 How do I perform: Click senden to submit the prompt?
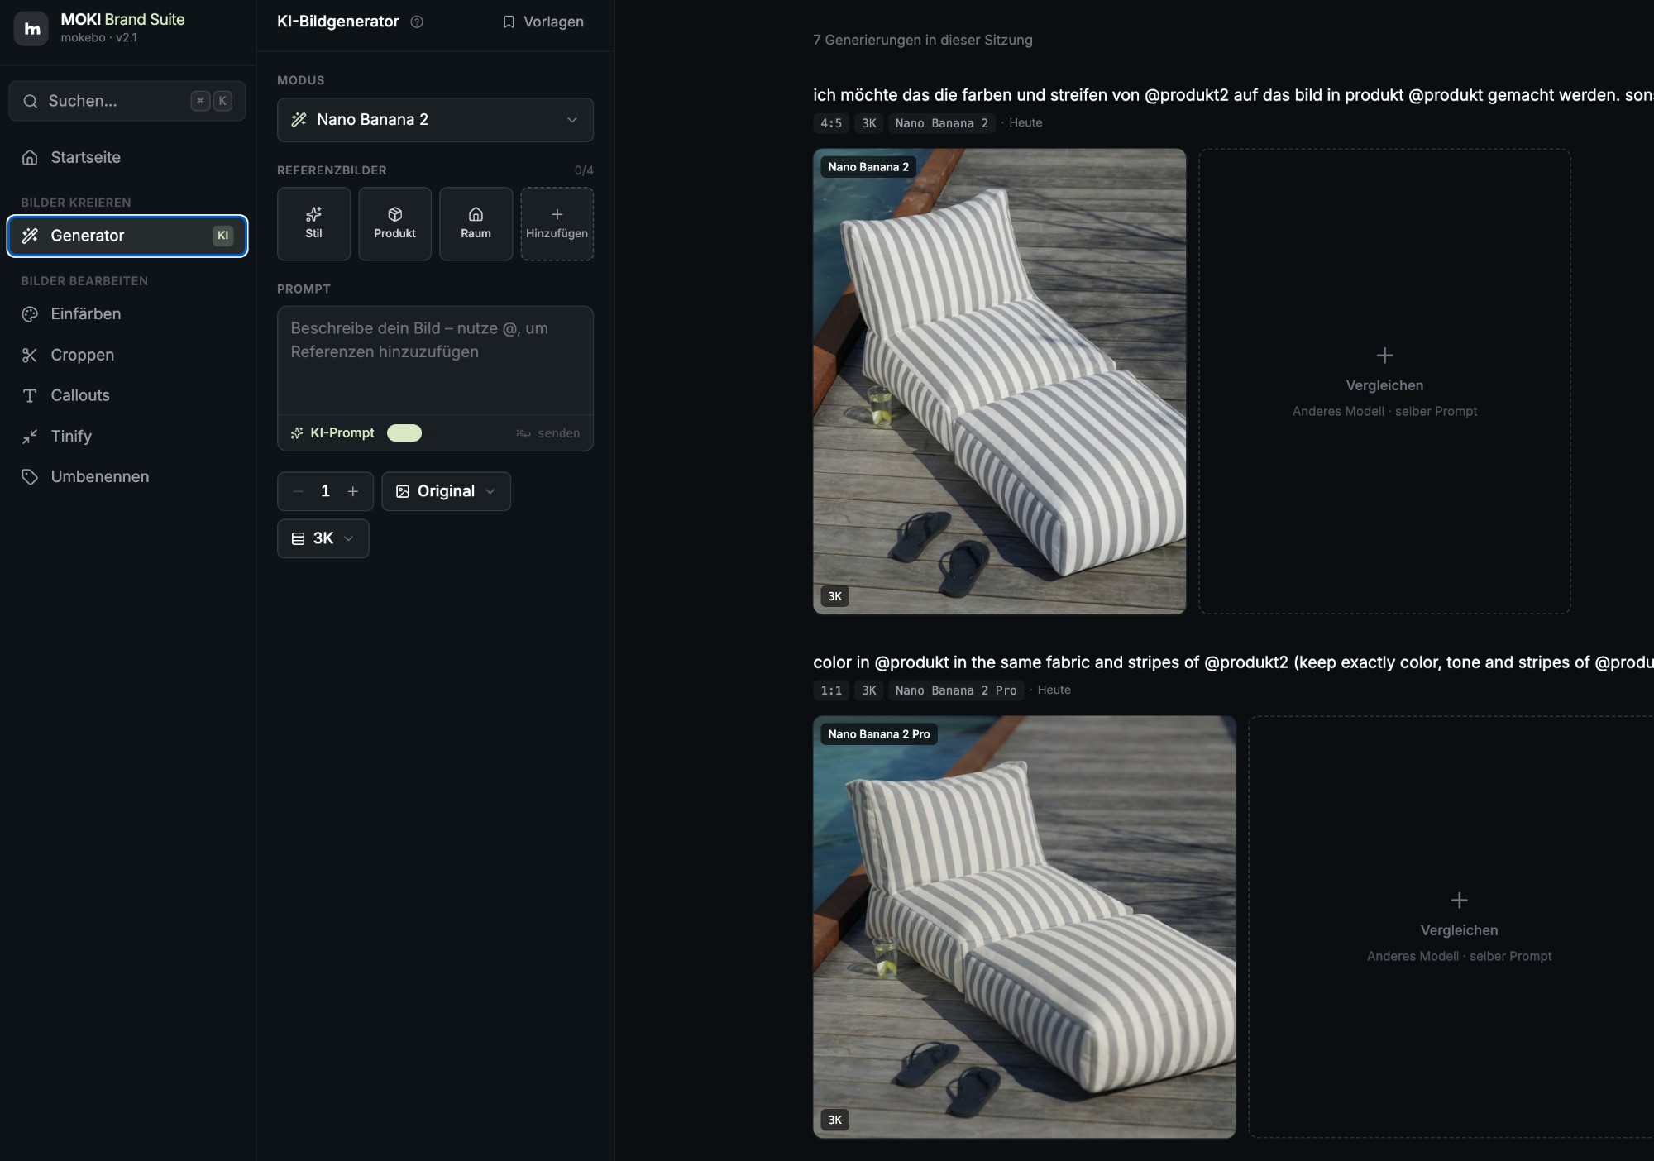point(548,433)
